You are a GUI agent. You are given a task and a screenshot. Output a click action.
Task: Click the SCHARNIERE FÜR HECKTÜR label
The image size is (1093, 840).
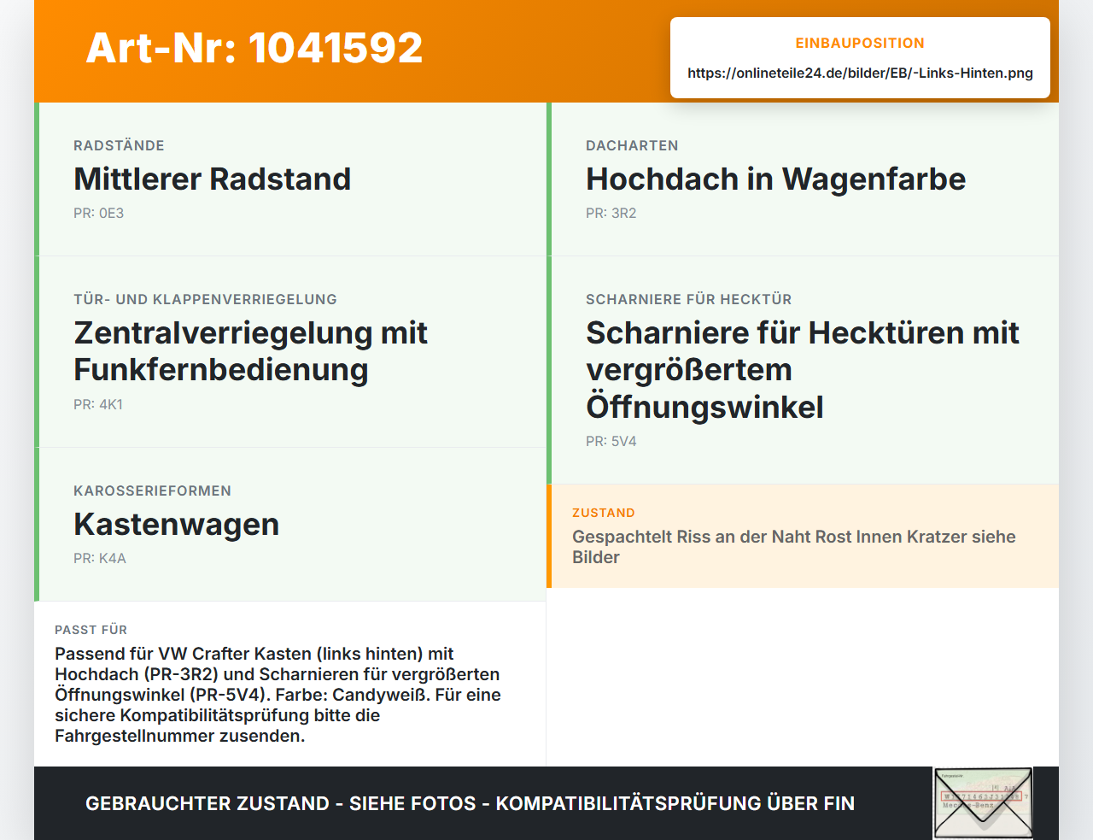coord(688,299)
